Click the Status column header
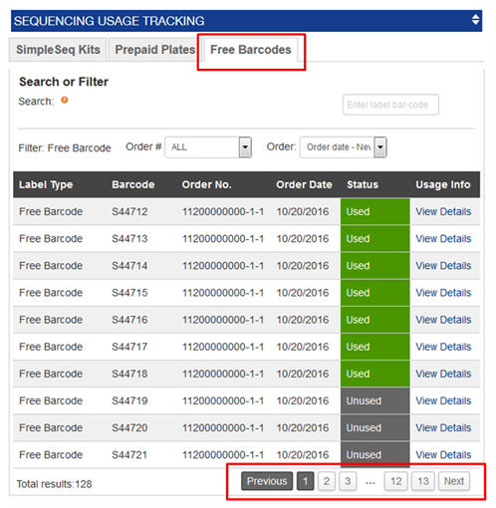496x508 pixels. [x=363, y=184]
